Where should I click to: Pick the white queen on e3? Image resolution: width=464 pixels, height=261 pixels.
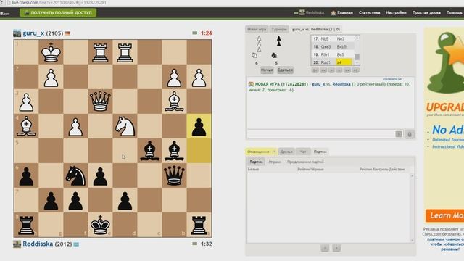[x=100, y=101]
